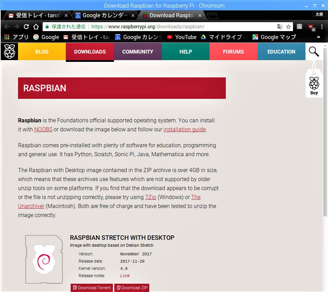The image size is (328, 292).
Task: Follow the 7Zip link
Action: 151,197
